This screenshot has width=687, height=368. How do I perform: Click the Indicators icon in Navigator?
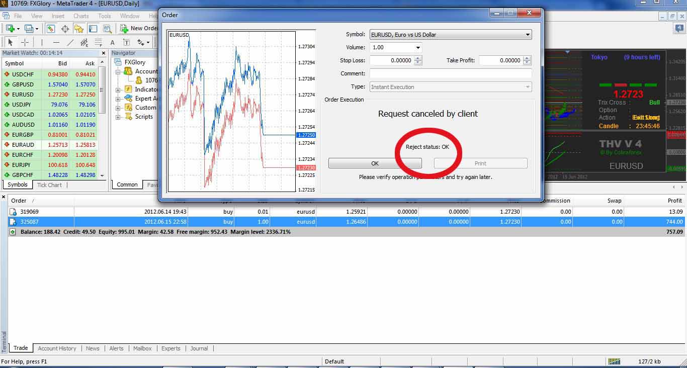click(128, 89)
